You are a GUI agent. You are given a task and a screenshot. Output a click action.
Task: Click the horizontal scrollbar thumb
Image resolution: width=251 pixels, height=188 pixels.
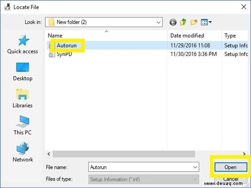coord(124,154)
